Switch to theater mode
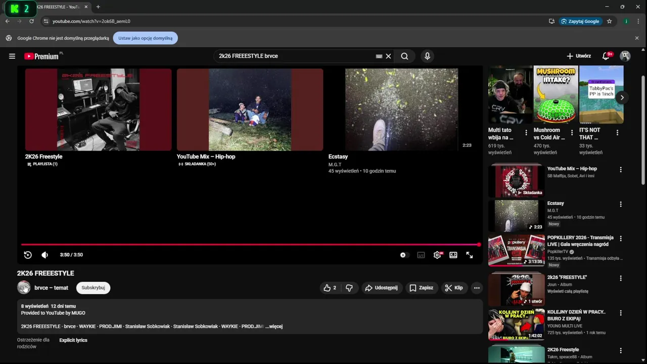 453,255
